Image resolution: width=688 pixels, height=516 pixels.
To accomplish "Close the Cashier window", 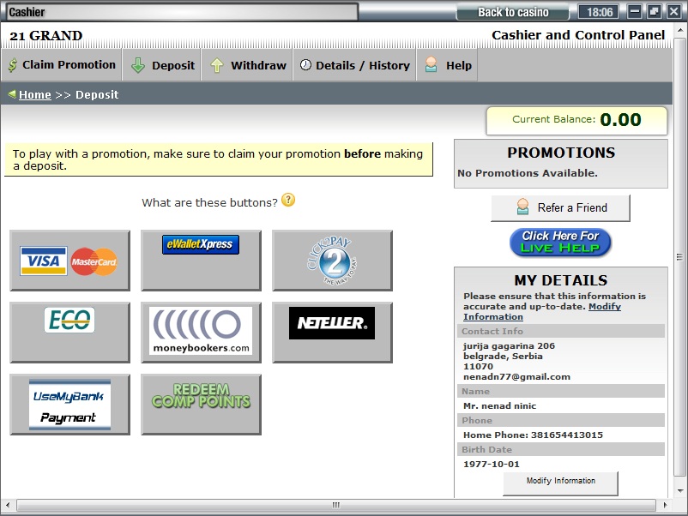I will pyautogui.click(x=674, y=11).
